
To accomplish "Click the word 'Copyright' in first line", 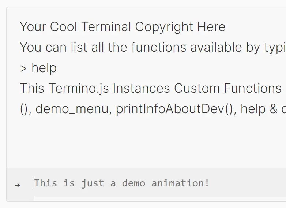I will pyautogui.click(x=164, y=27).
